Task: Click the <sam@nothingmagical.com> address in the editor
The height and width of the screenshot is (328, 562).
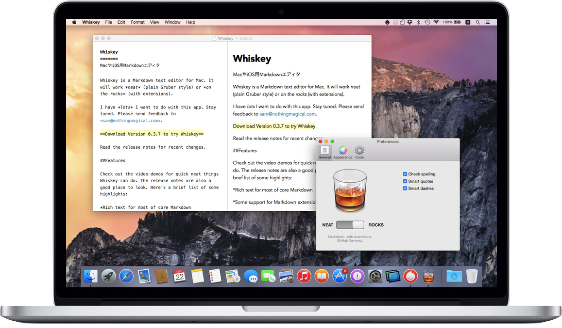Action: [131, 121]
